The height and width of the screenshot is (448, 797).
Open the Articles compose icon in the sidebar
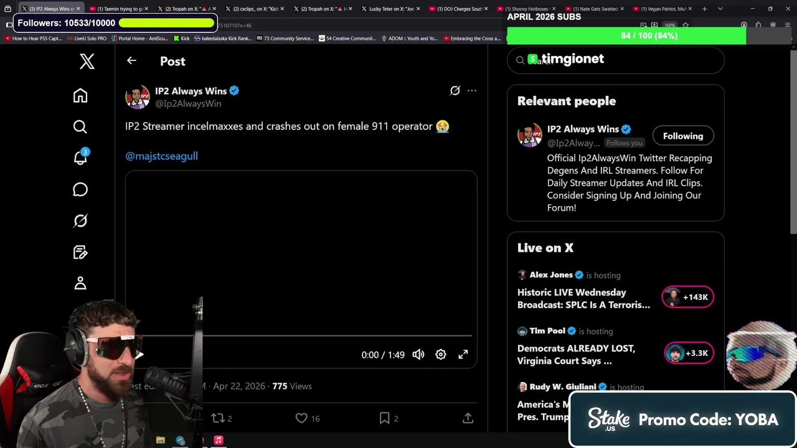[80, 252]
